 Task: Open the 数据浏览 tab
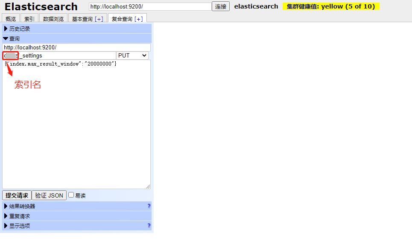point(53,19)
